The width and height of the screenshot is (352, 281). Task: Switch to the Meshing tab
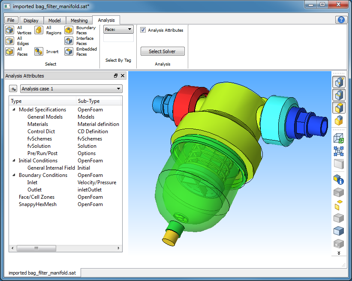point(79,21)
